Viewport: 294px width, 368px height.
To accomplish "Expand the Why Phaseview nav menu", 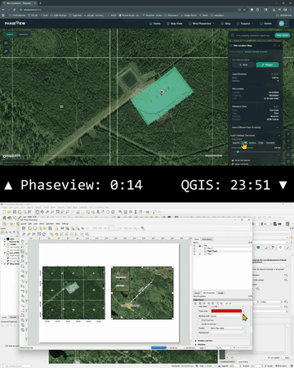I will (202, 24).
